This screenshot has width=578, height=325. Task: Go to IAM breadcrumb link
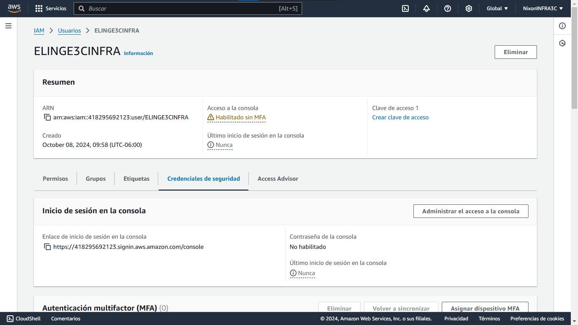(39, 30)
